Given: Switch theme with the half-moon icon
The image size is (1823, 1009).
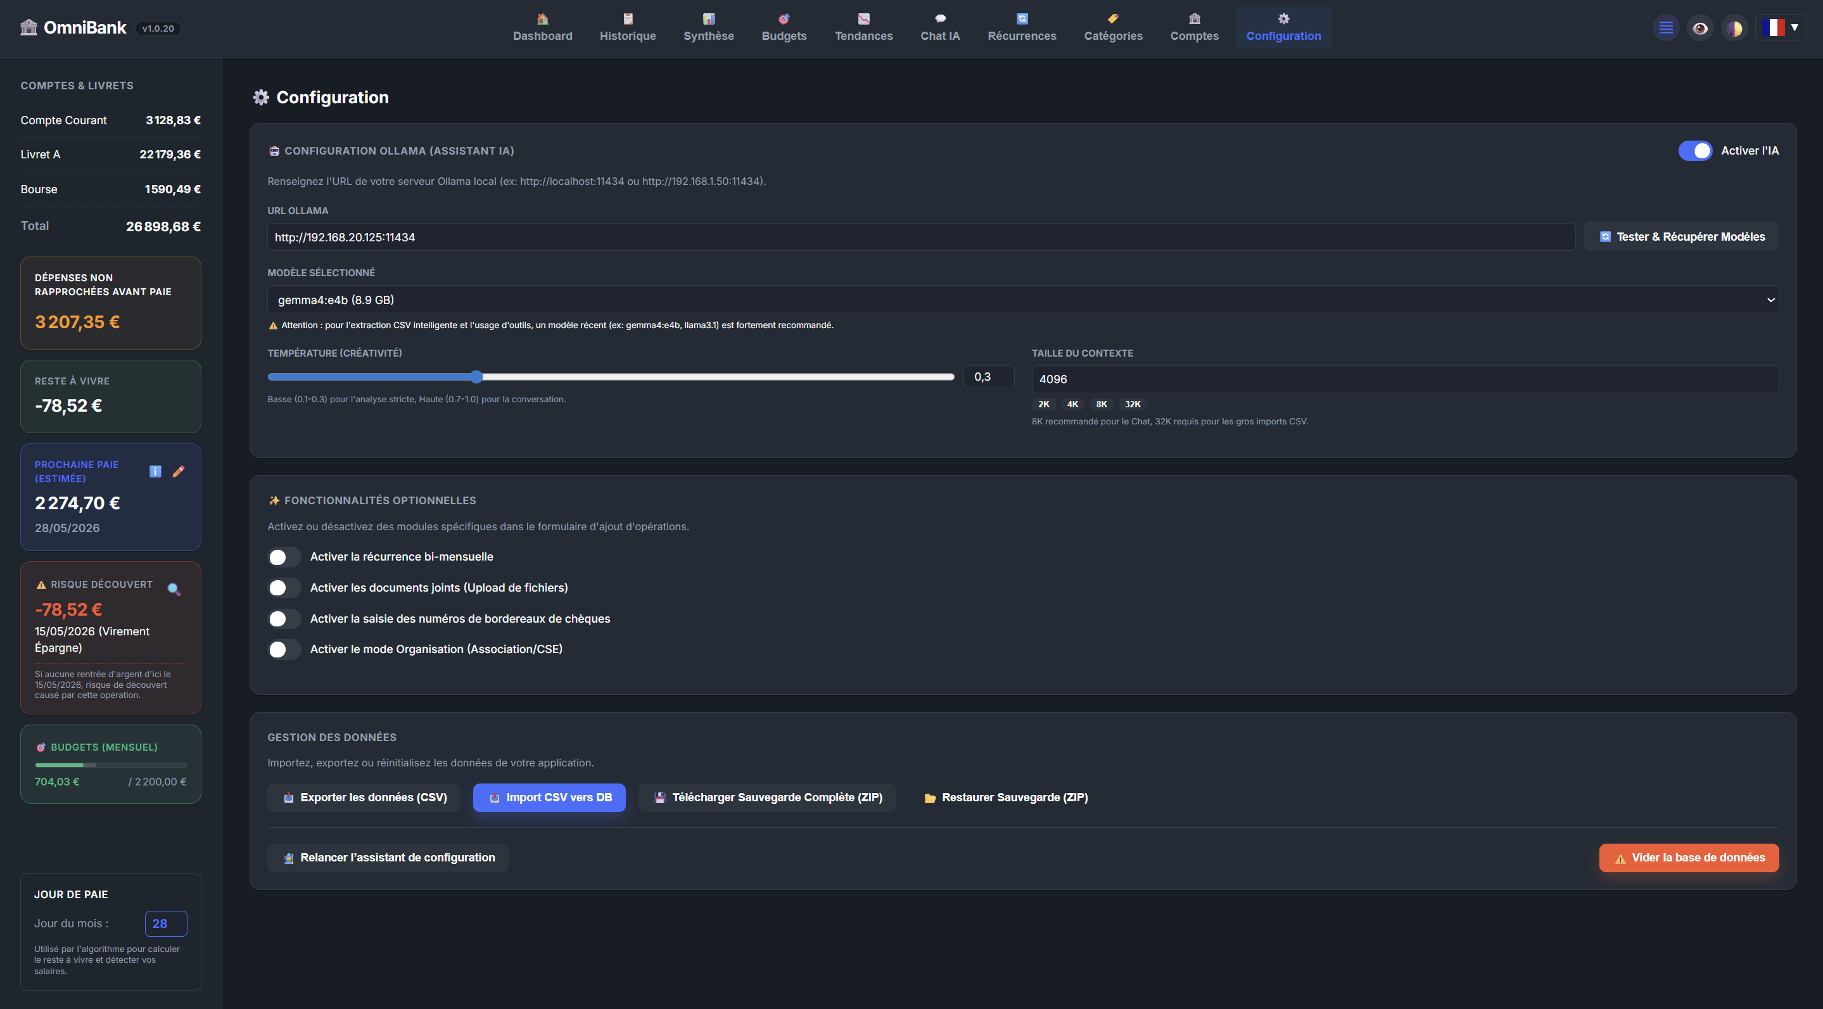Looking at the screenshot, I should (x=1734, y=29).
